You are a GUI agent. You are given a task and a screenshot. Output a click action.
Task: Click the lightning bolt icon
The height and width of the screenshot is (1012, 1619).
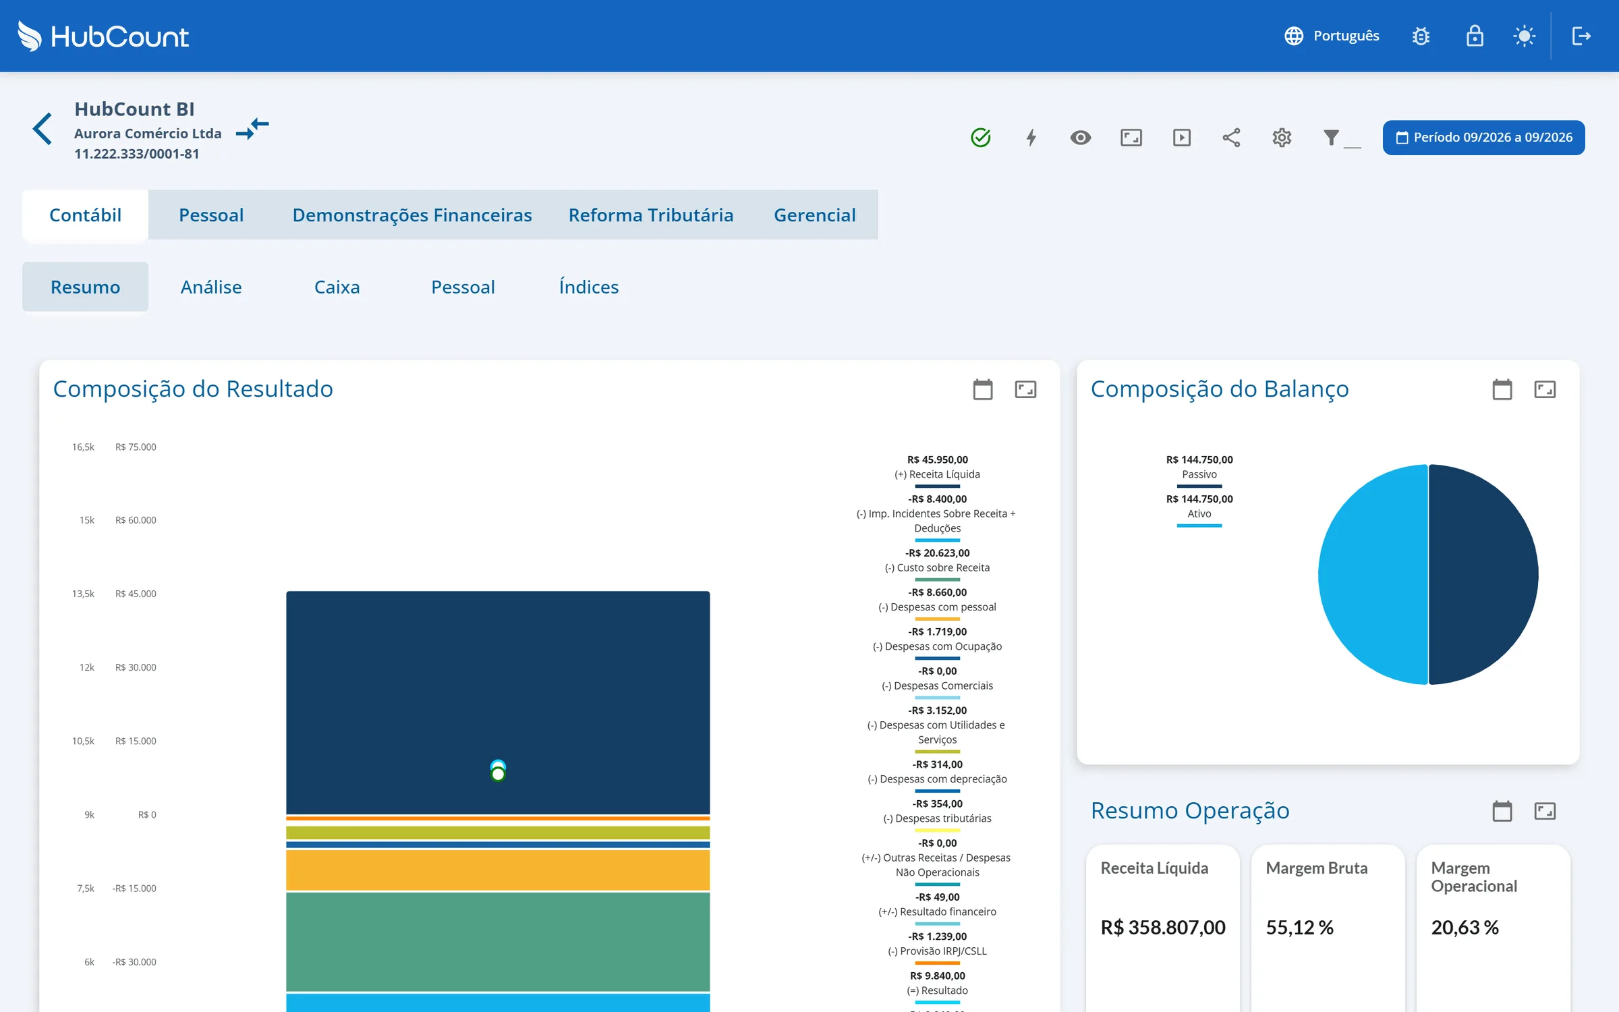click(1031, 138)
